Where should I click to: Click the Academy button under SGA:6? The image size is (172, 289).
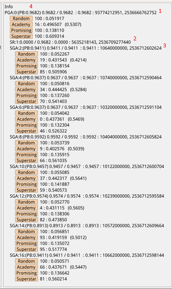(26, 119)
